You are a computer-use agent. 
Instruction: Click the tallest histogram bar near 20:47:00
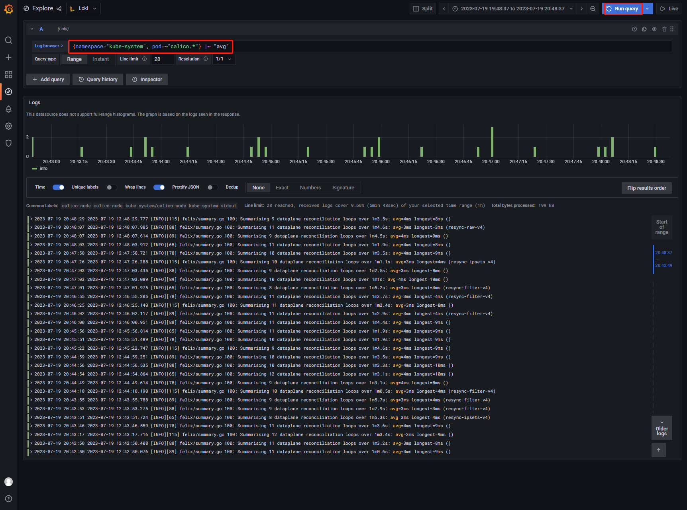492,142
